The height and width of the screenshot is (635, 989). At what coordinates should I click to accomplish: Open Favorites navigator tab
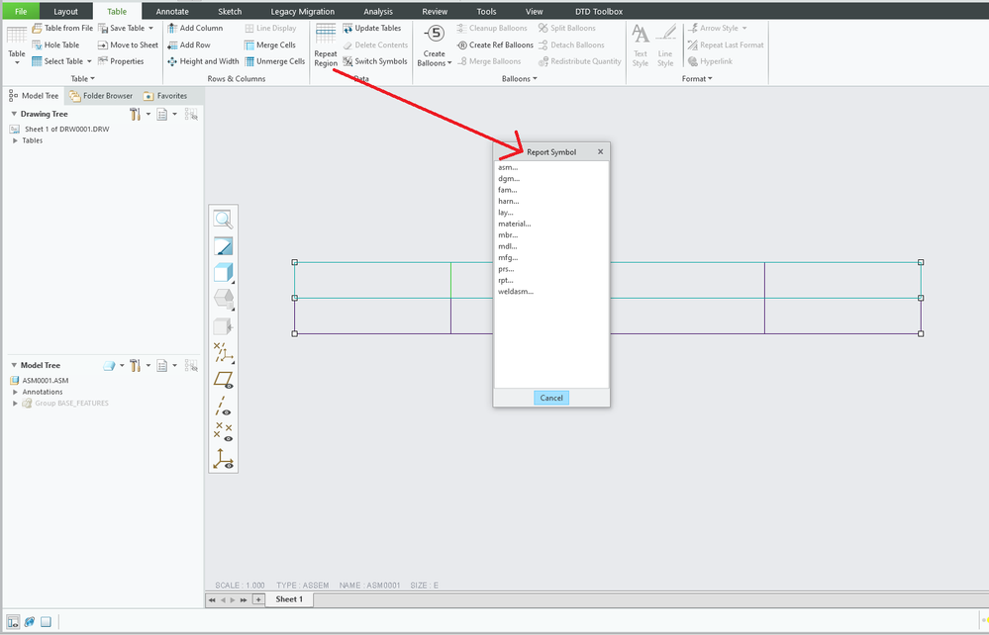pos(165,96)
